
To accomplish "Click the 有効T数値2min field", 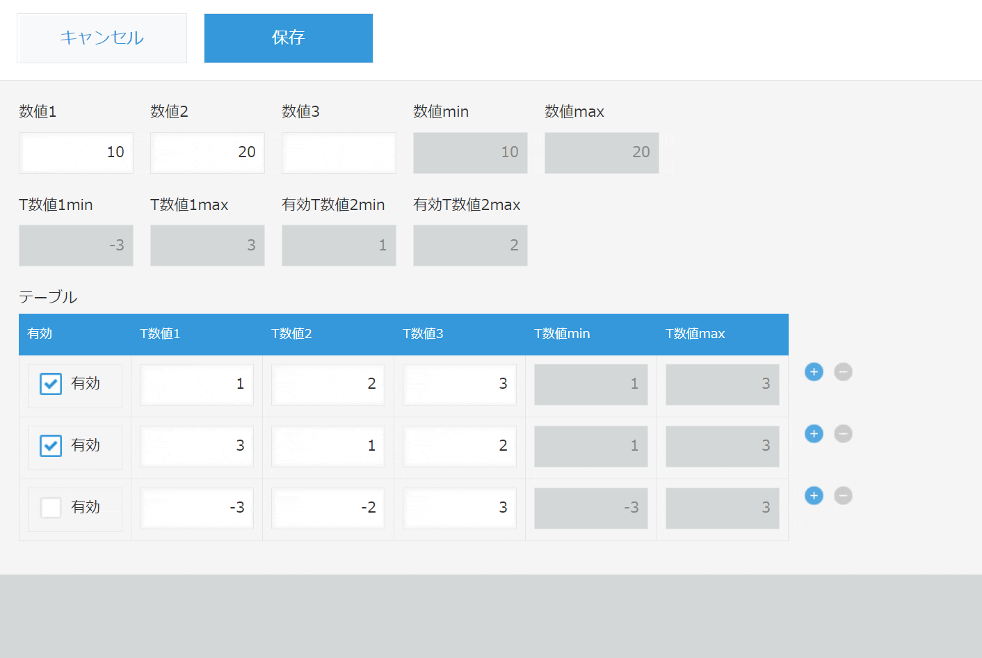I will (x=339, y=246).
